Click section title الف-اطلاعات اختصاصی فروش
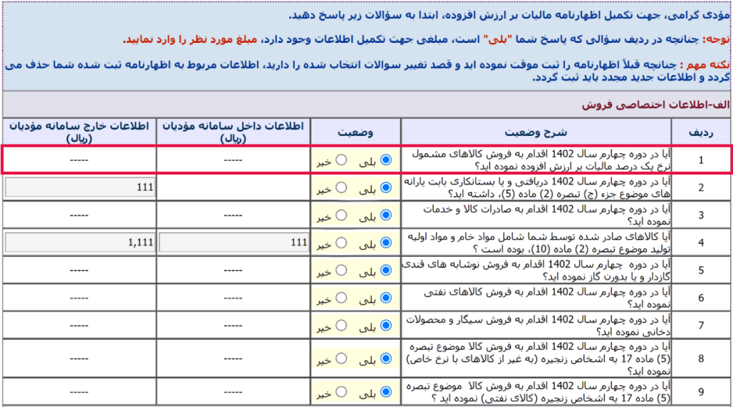This screenshot has height=407, width=733. coord(656,104)
